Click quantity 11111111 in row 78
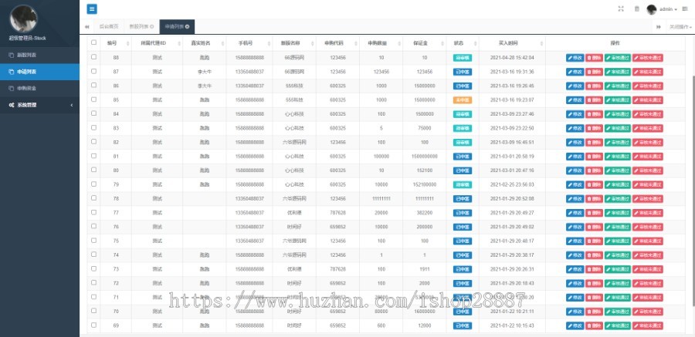695x337 pixels. 381,198
